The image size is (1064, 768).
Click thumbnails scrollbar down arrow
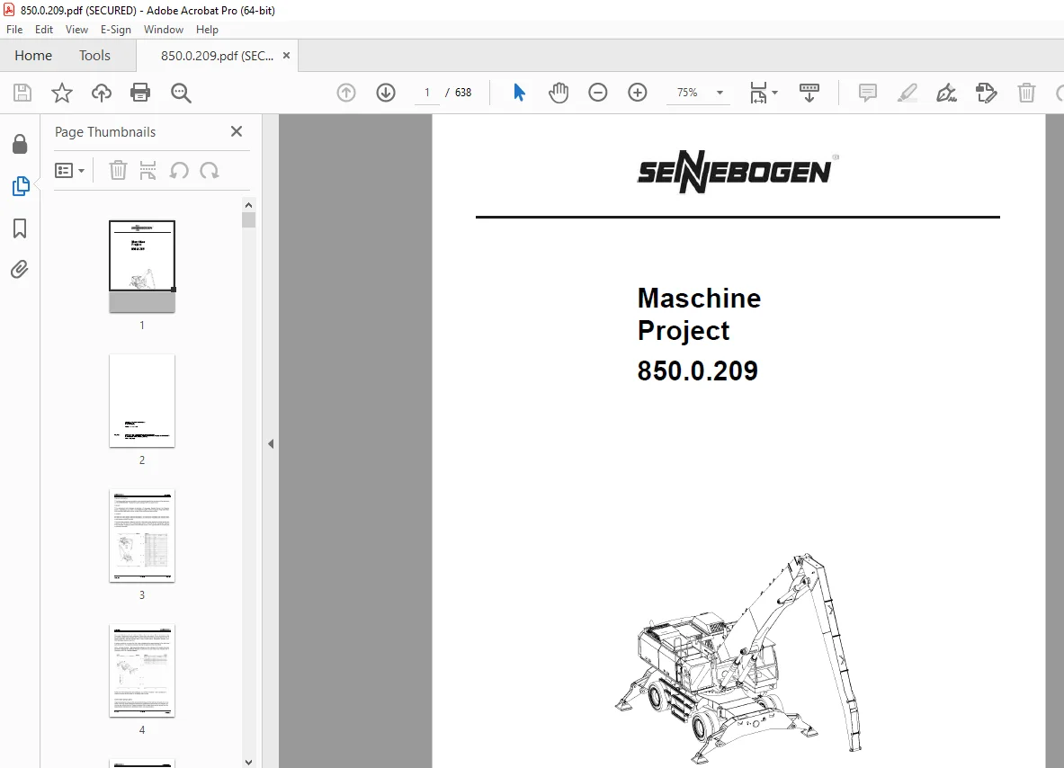click(248, 762)
